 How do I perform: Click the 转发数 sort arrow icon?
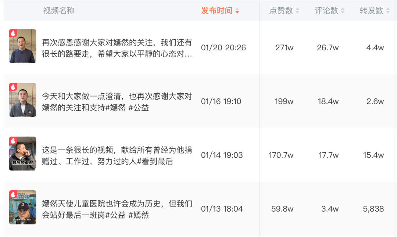point(388,11)
